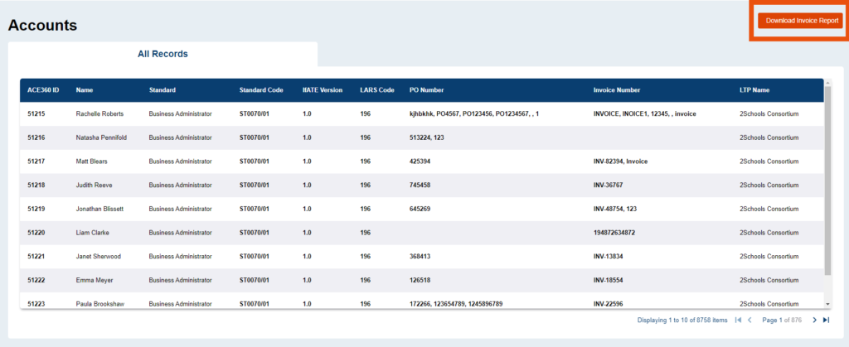Jump to the first page of records
849x347 pixels.
pos(738,320)
